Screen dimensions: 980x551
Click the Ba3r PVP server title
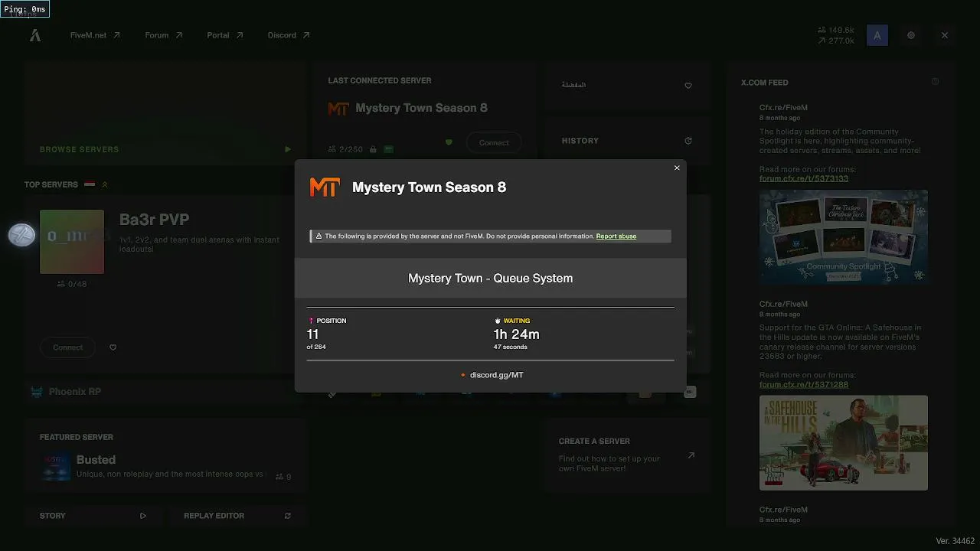[154, 220]
